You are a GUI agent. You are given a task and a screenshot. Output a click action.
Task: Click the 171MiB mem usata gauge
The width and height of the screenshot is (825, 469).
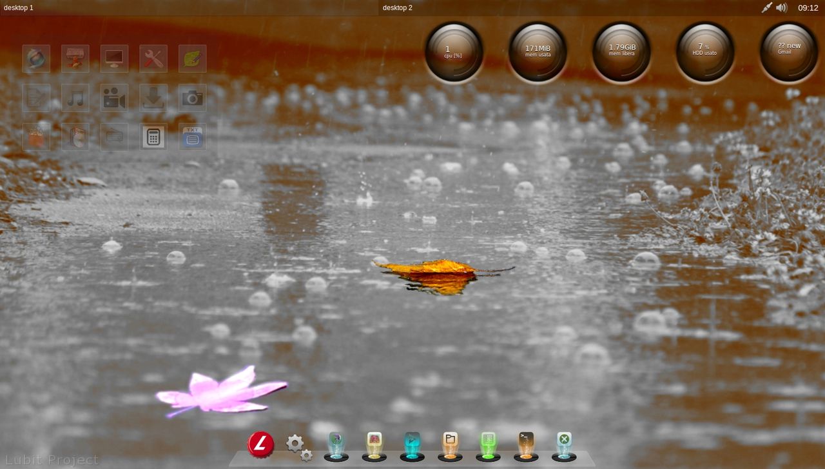pyautogui.click(x=538, y=52)
